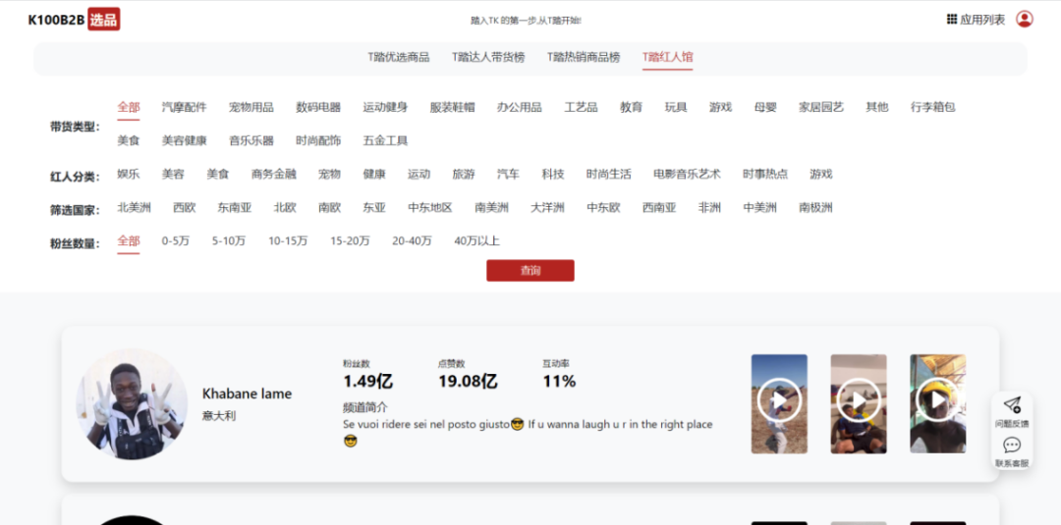Set follower count to 15-20万
The image size is (1061, 525).
pos(350,241)
